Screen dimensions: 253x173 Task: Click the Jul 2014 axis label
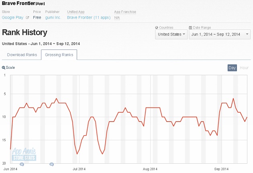coord(79,169)
